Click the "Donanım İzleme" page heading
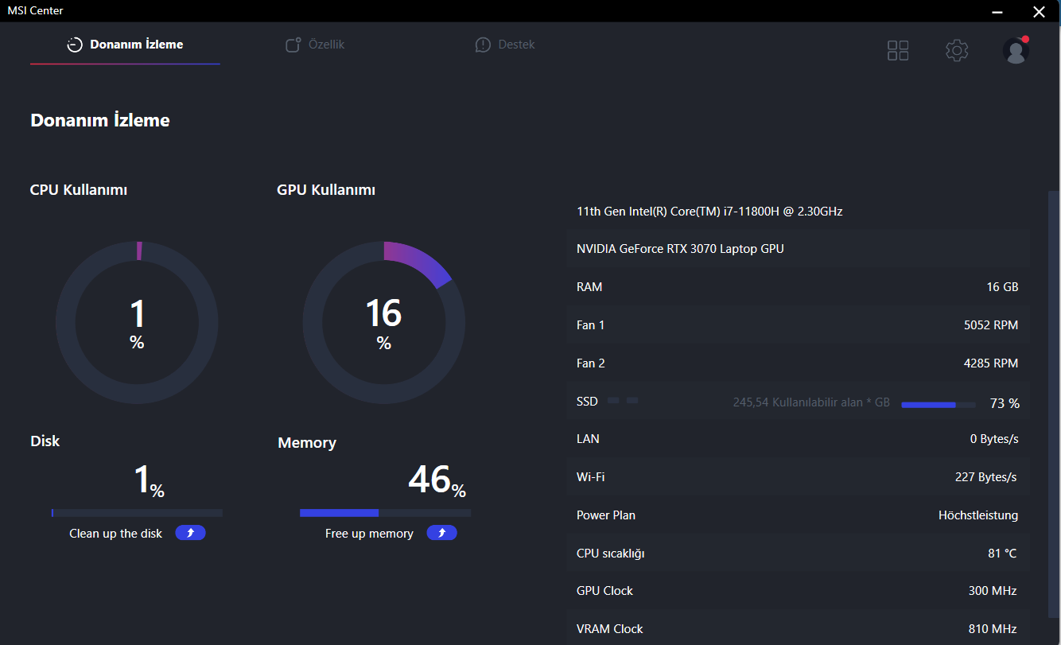 coord(100,121)
